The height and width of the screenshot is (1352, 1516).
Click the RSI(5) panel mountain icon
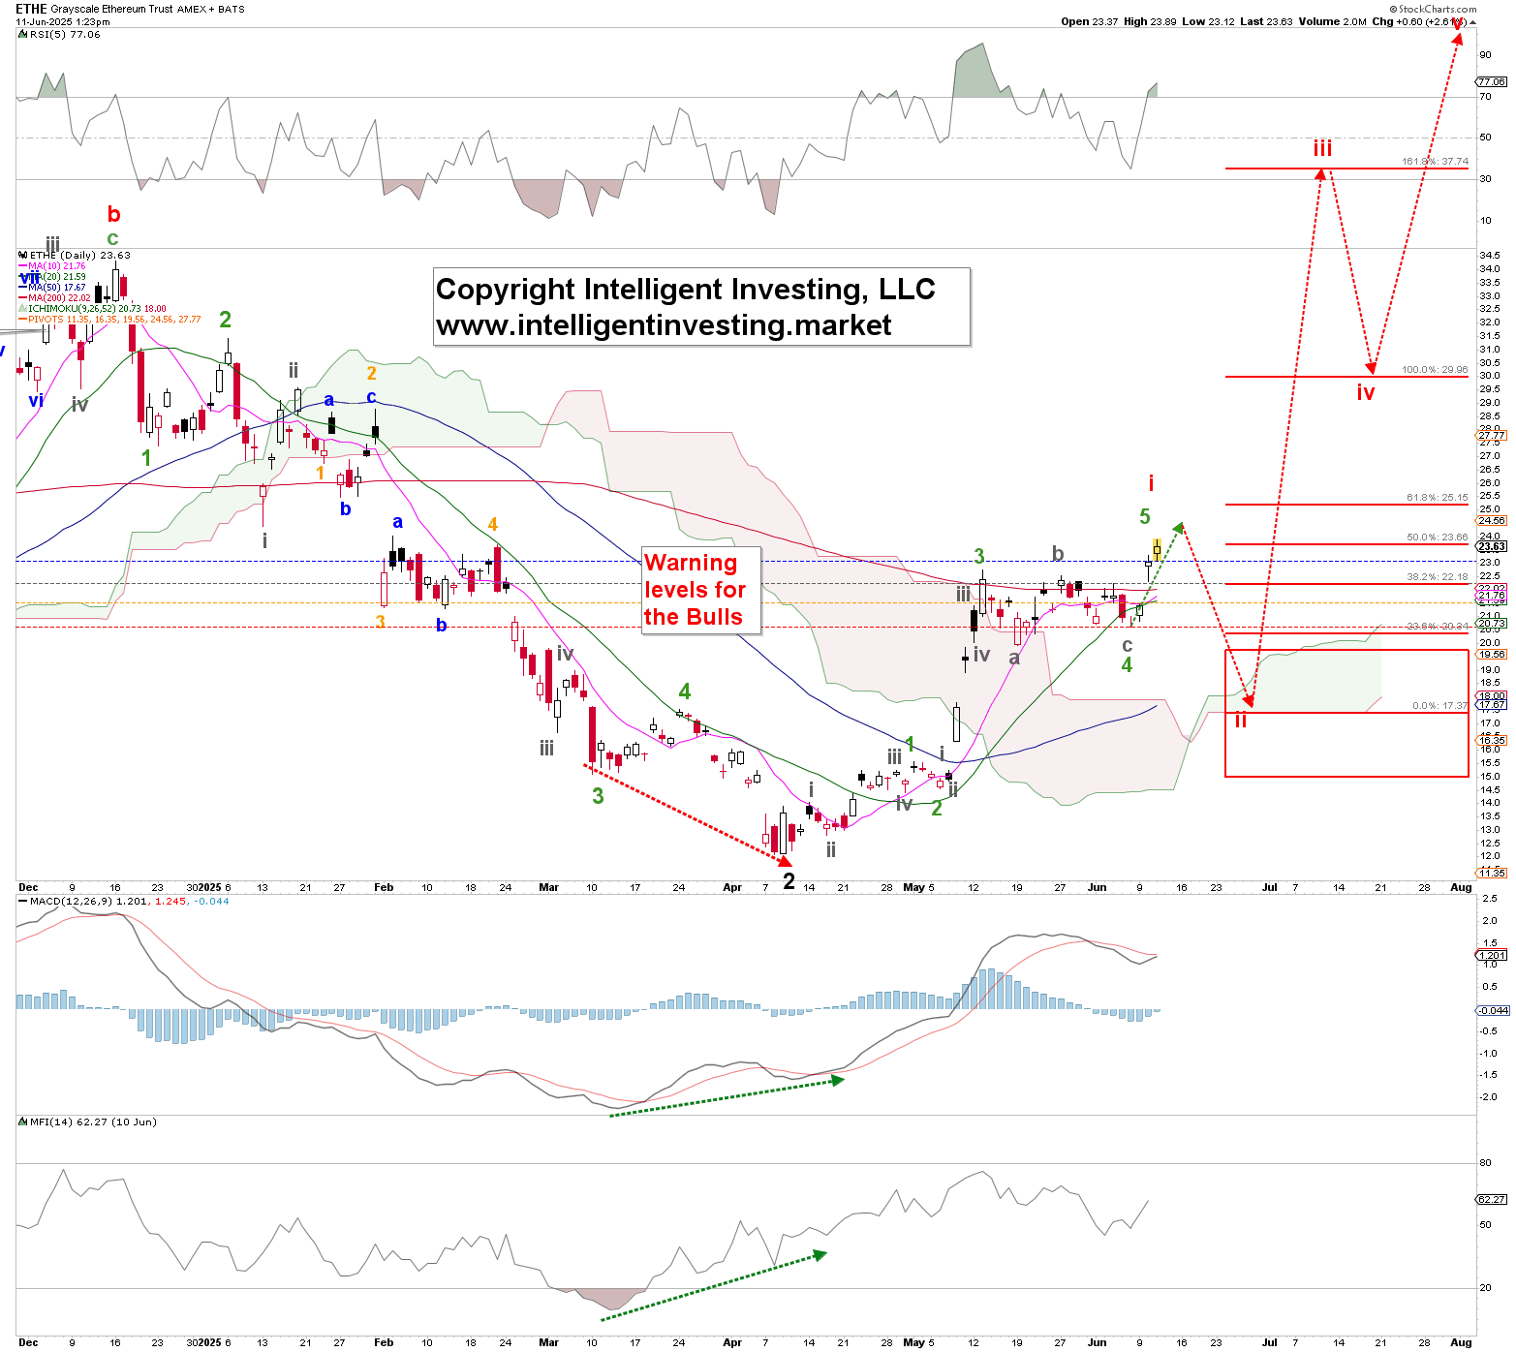[23, 35]
